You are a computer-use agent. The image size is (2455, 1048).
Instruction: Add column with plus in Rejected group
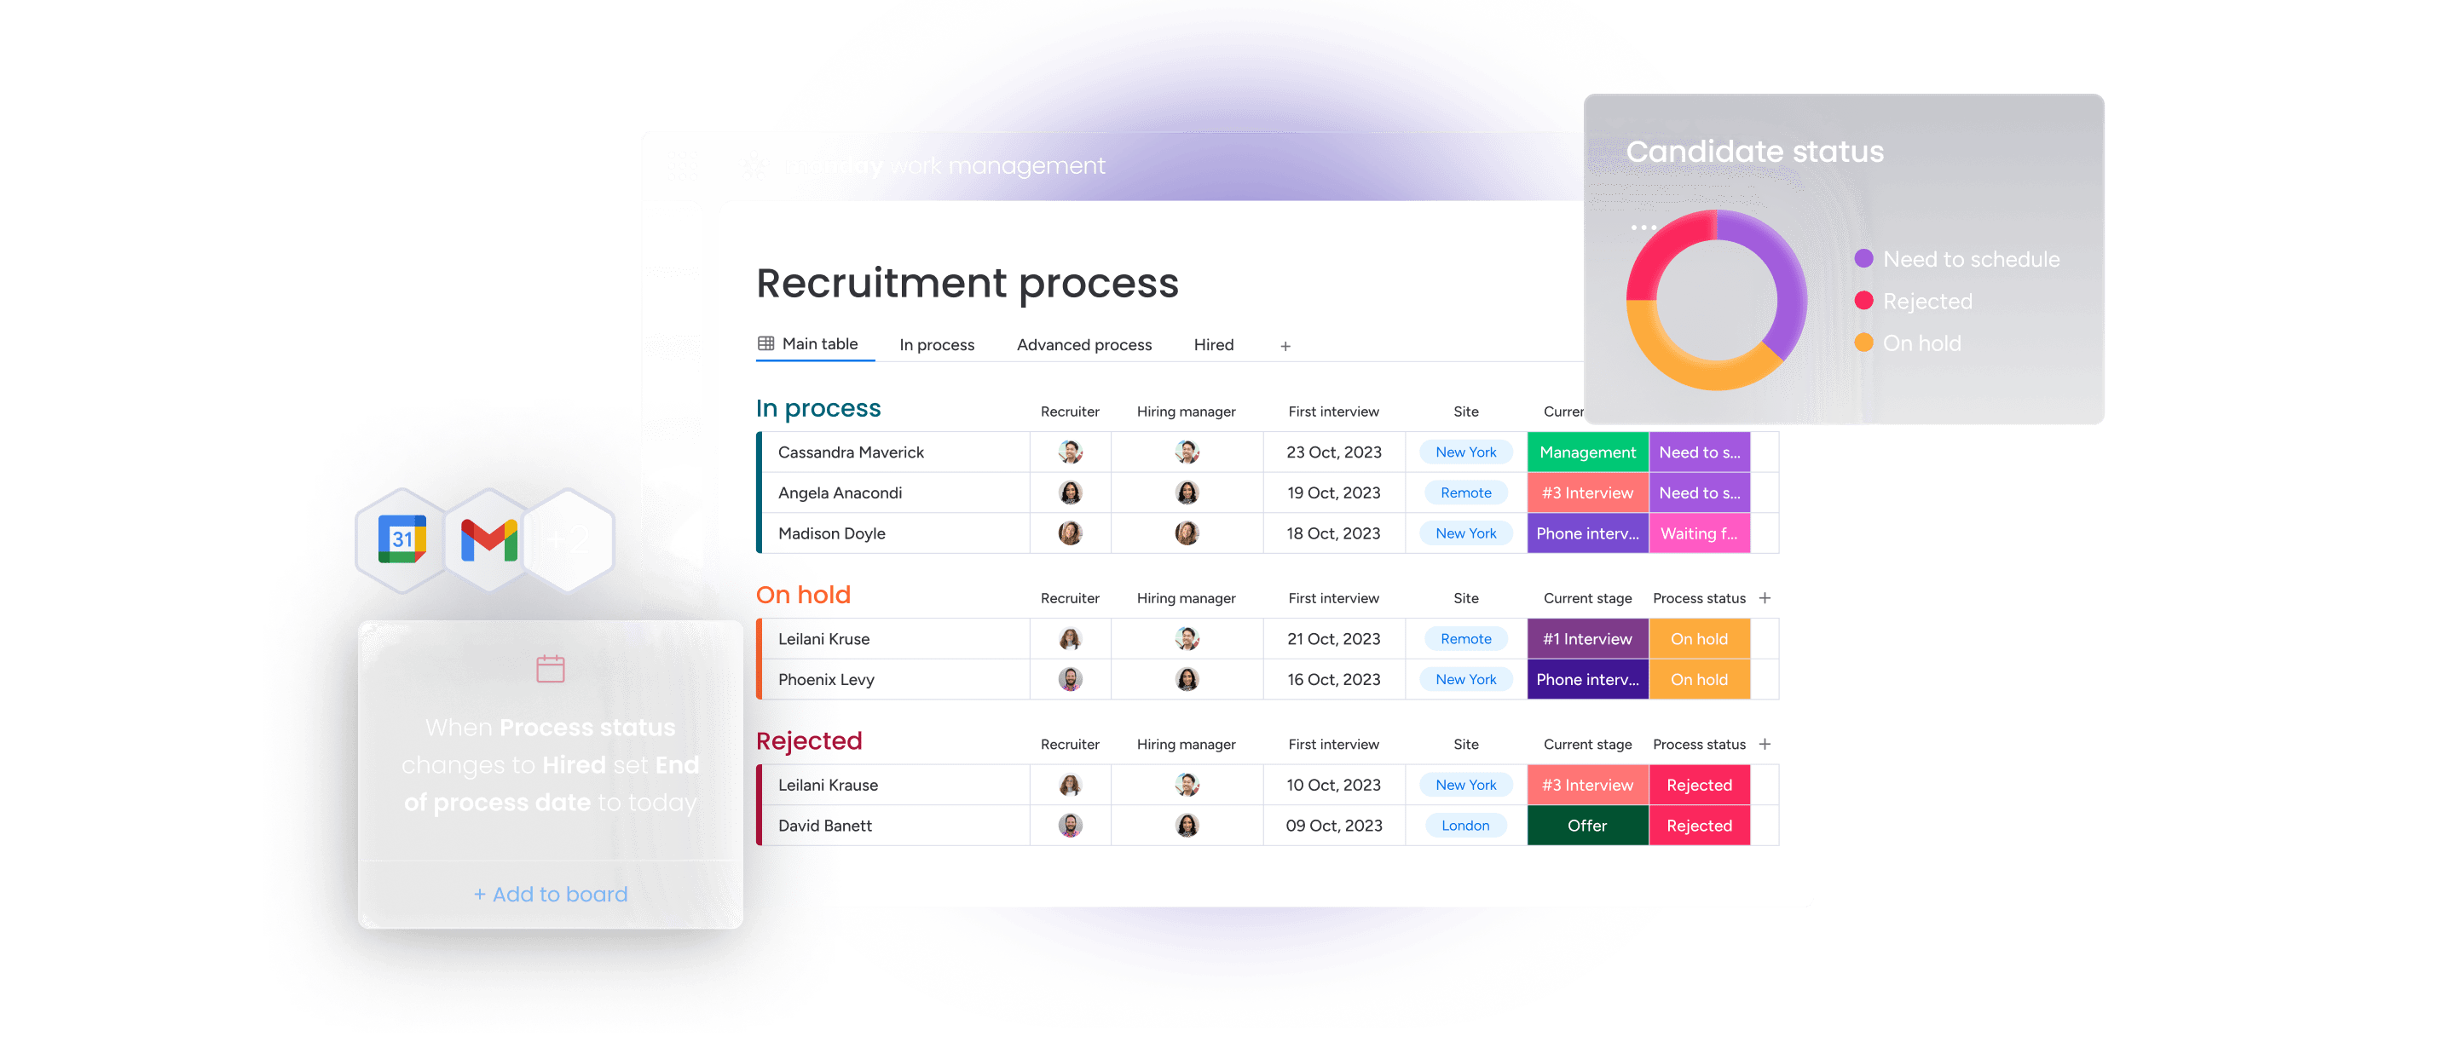1765,744
